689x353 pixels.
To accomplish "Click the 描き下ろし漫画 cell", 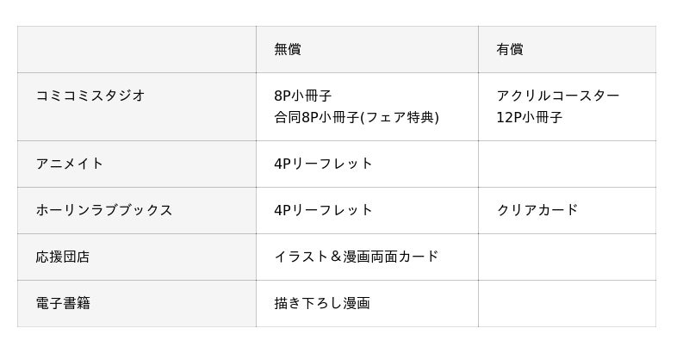I will click(322, 303).
